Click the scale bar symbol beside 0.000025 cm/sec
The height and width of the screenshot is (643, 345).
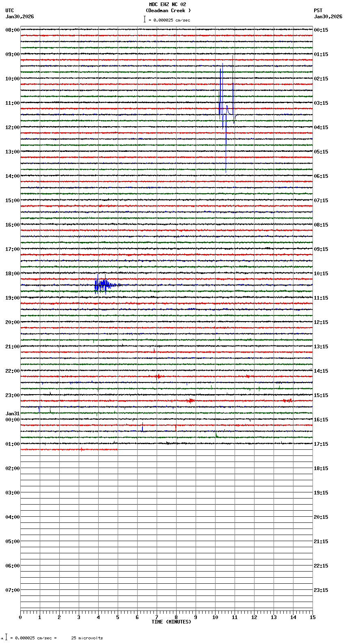(144, 19)
